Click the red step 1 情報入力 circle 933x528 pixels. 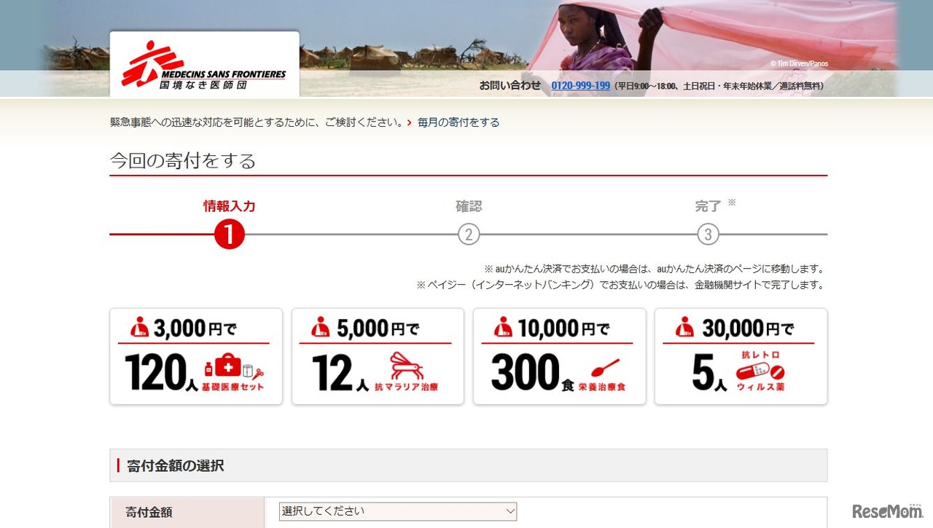[229, 235]
